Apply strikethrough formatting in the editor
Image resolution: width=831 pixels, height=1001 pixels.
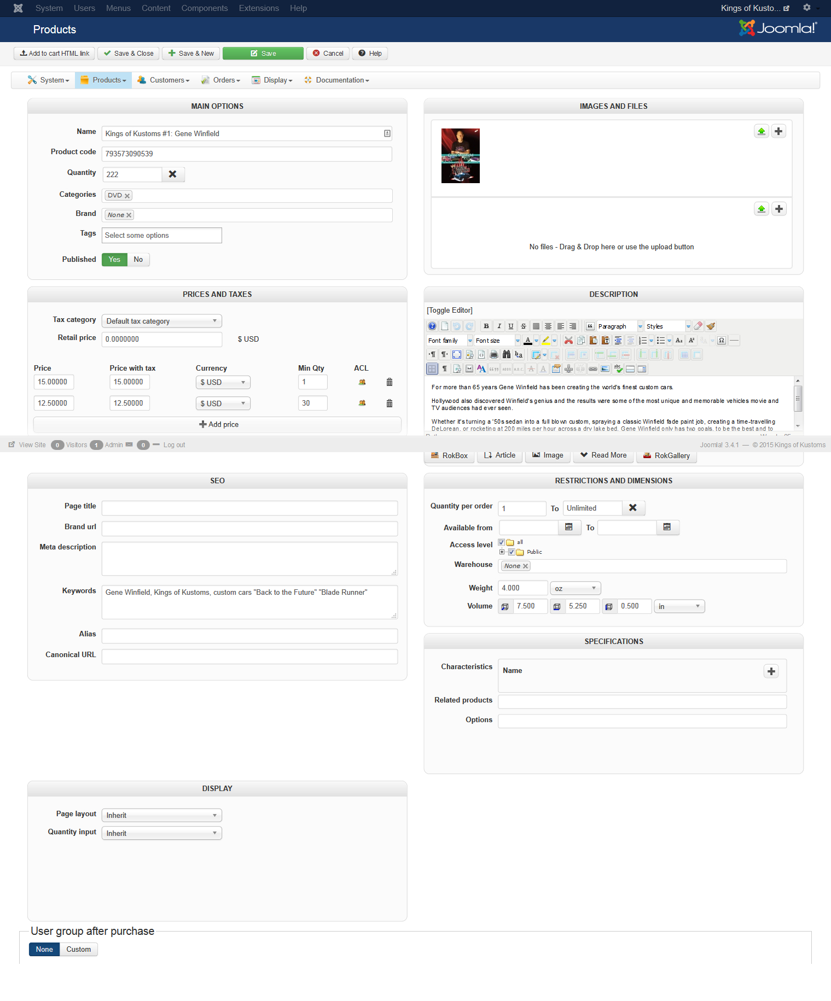click(x=524, y=326)
